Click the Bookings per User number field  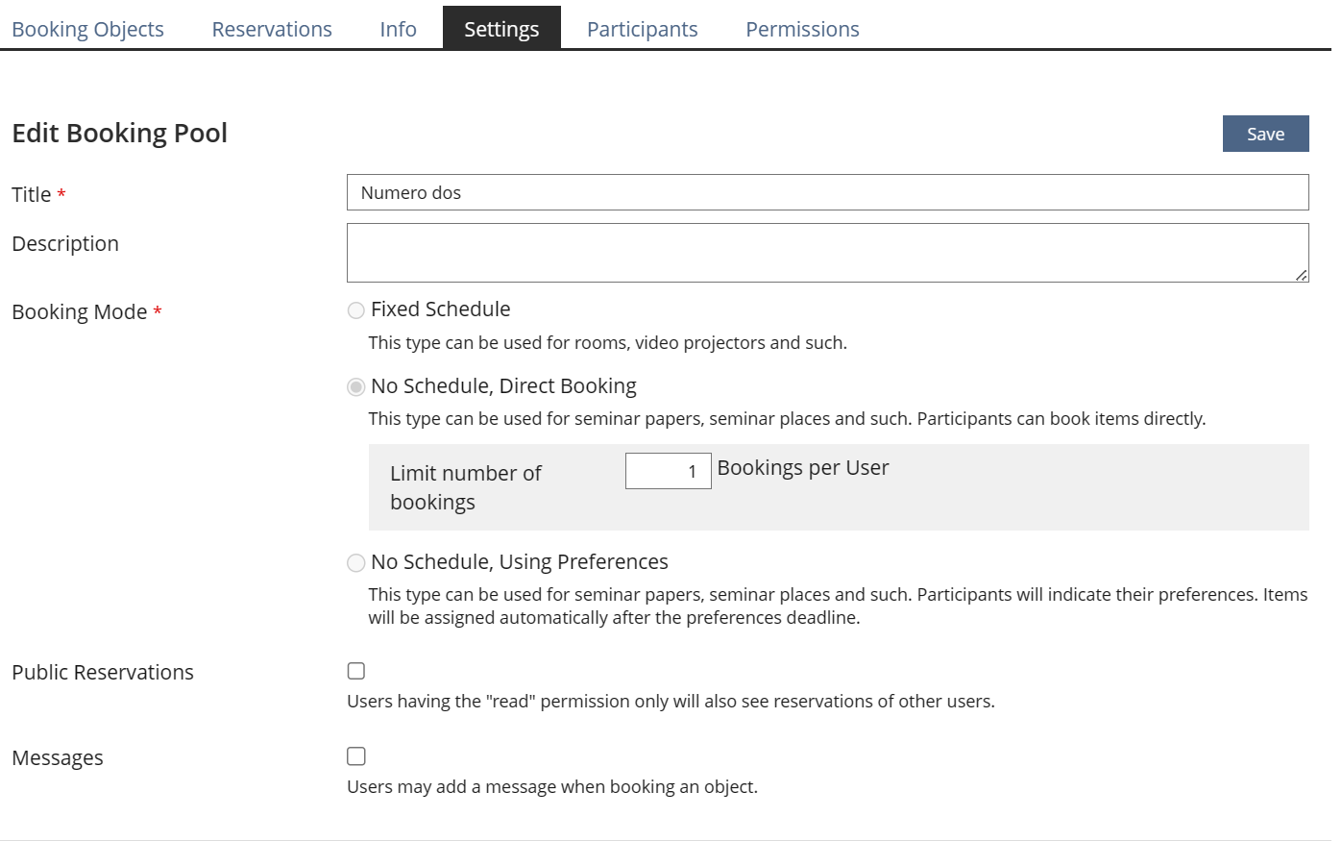click(668, 471)
